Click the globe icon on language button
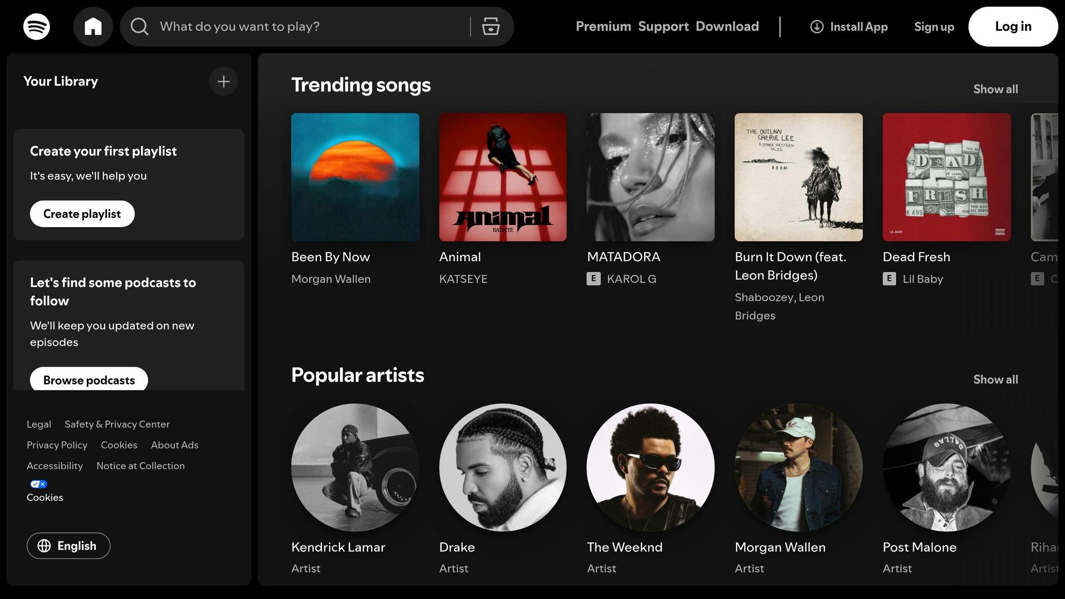 pos(44,545)
